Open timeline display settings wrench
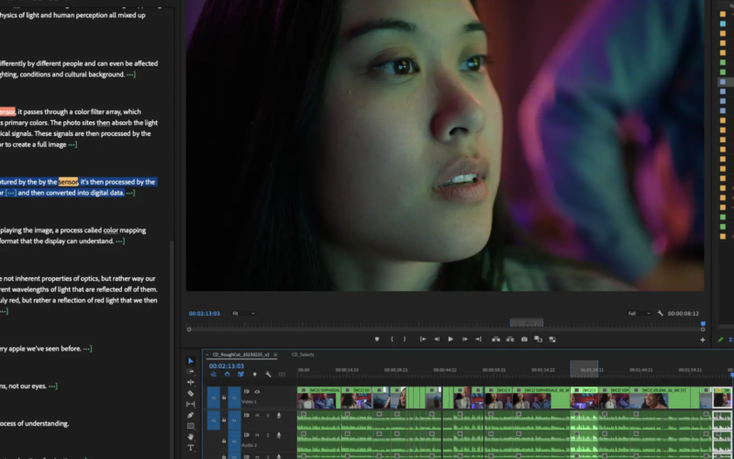734x459 pixels. (x=268, y=374)
